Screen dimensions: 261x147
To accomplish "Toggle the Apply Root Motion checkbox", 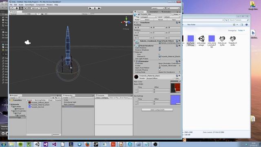I will [x=159, y=68].
